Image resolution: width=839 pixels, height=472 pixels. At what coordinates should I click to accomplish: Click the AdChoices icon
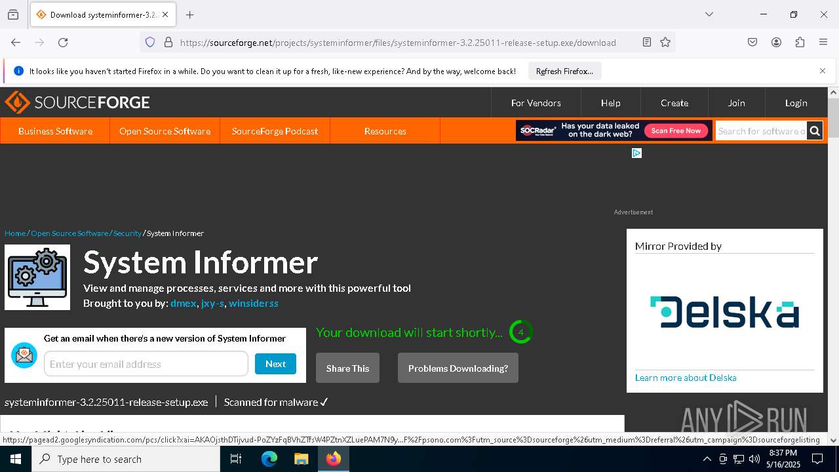click(x=636, y=153)
